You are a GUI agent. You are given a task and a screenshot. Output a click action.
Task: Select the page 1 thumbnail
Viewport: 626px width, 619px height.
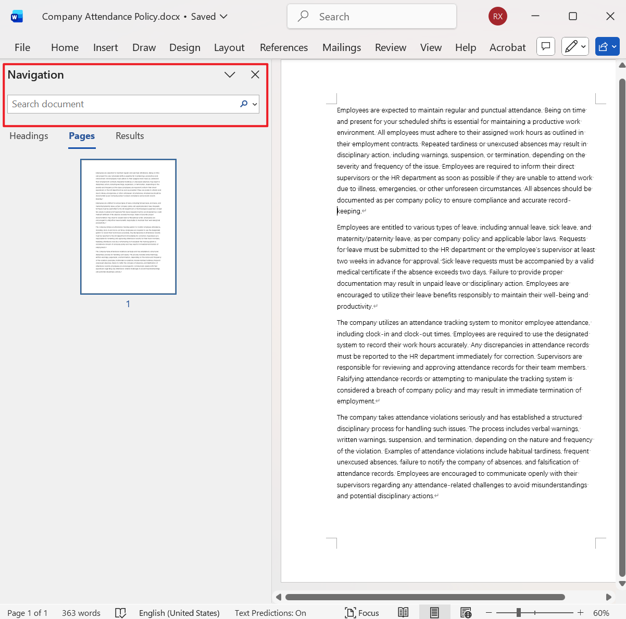coord(128,226)
